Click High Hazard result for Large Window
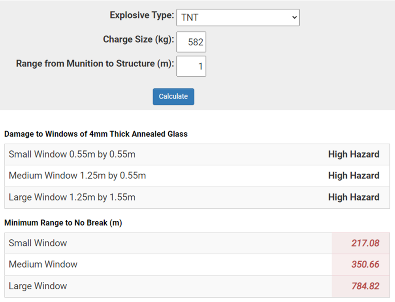This screenshot has width=395, height=302. point(354,197)
